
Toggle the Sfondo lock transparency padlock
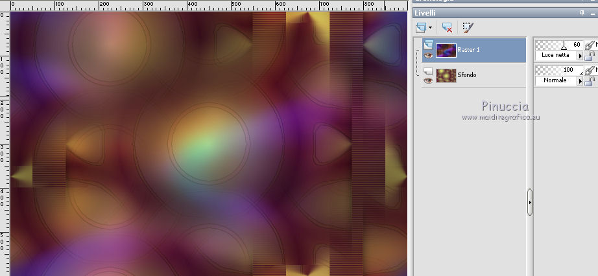[x=590, y=81]
